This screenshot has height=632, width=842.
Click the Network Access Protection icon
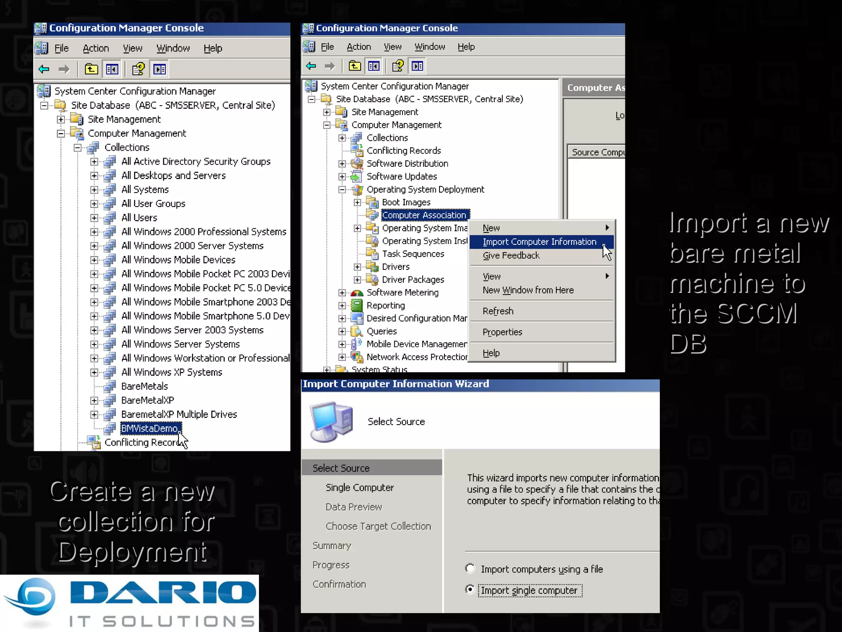point(357,357)
